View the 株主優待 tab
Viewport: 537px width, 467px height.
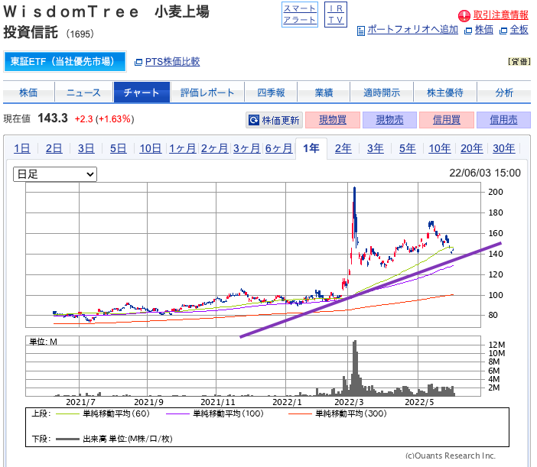[445, 92]
